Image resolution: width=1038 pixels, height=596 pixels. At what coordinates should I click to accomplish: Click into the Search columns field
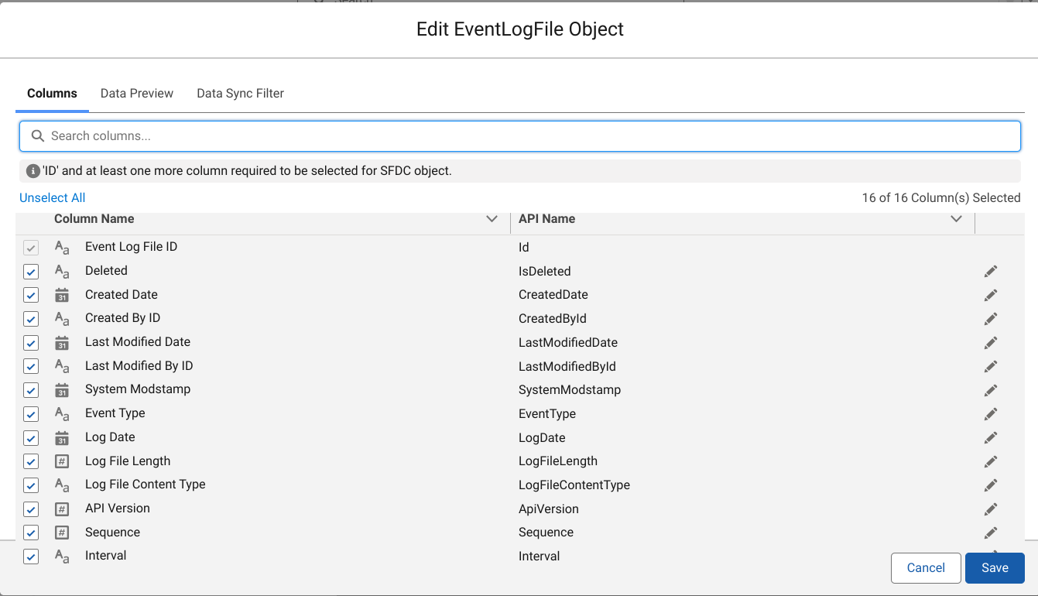(x=520, y=136)
